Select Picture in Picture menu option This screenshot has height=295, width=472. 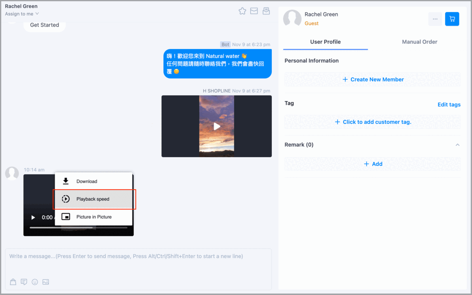coord(93,217)
